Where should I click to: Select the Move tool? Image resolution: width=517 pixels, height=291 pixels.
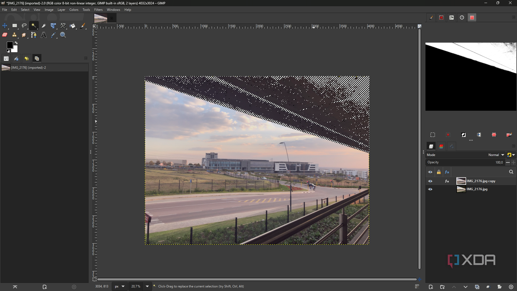tap(5, 26)
